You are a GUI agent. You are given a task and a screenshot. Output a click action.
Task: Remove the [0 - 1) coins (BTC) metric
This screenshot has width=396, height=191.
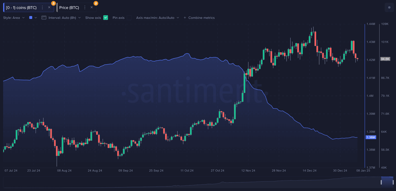point(49,7)
